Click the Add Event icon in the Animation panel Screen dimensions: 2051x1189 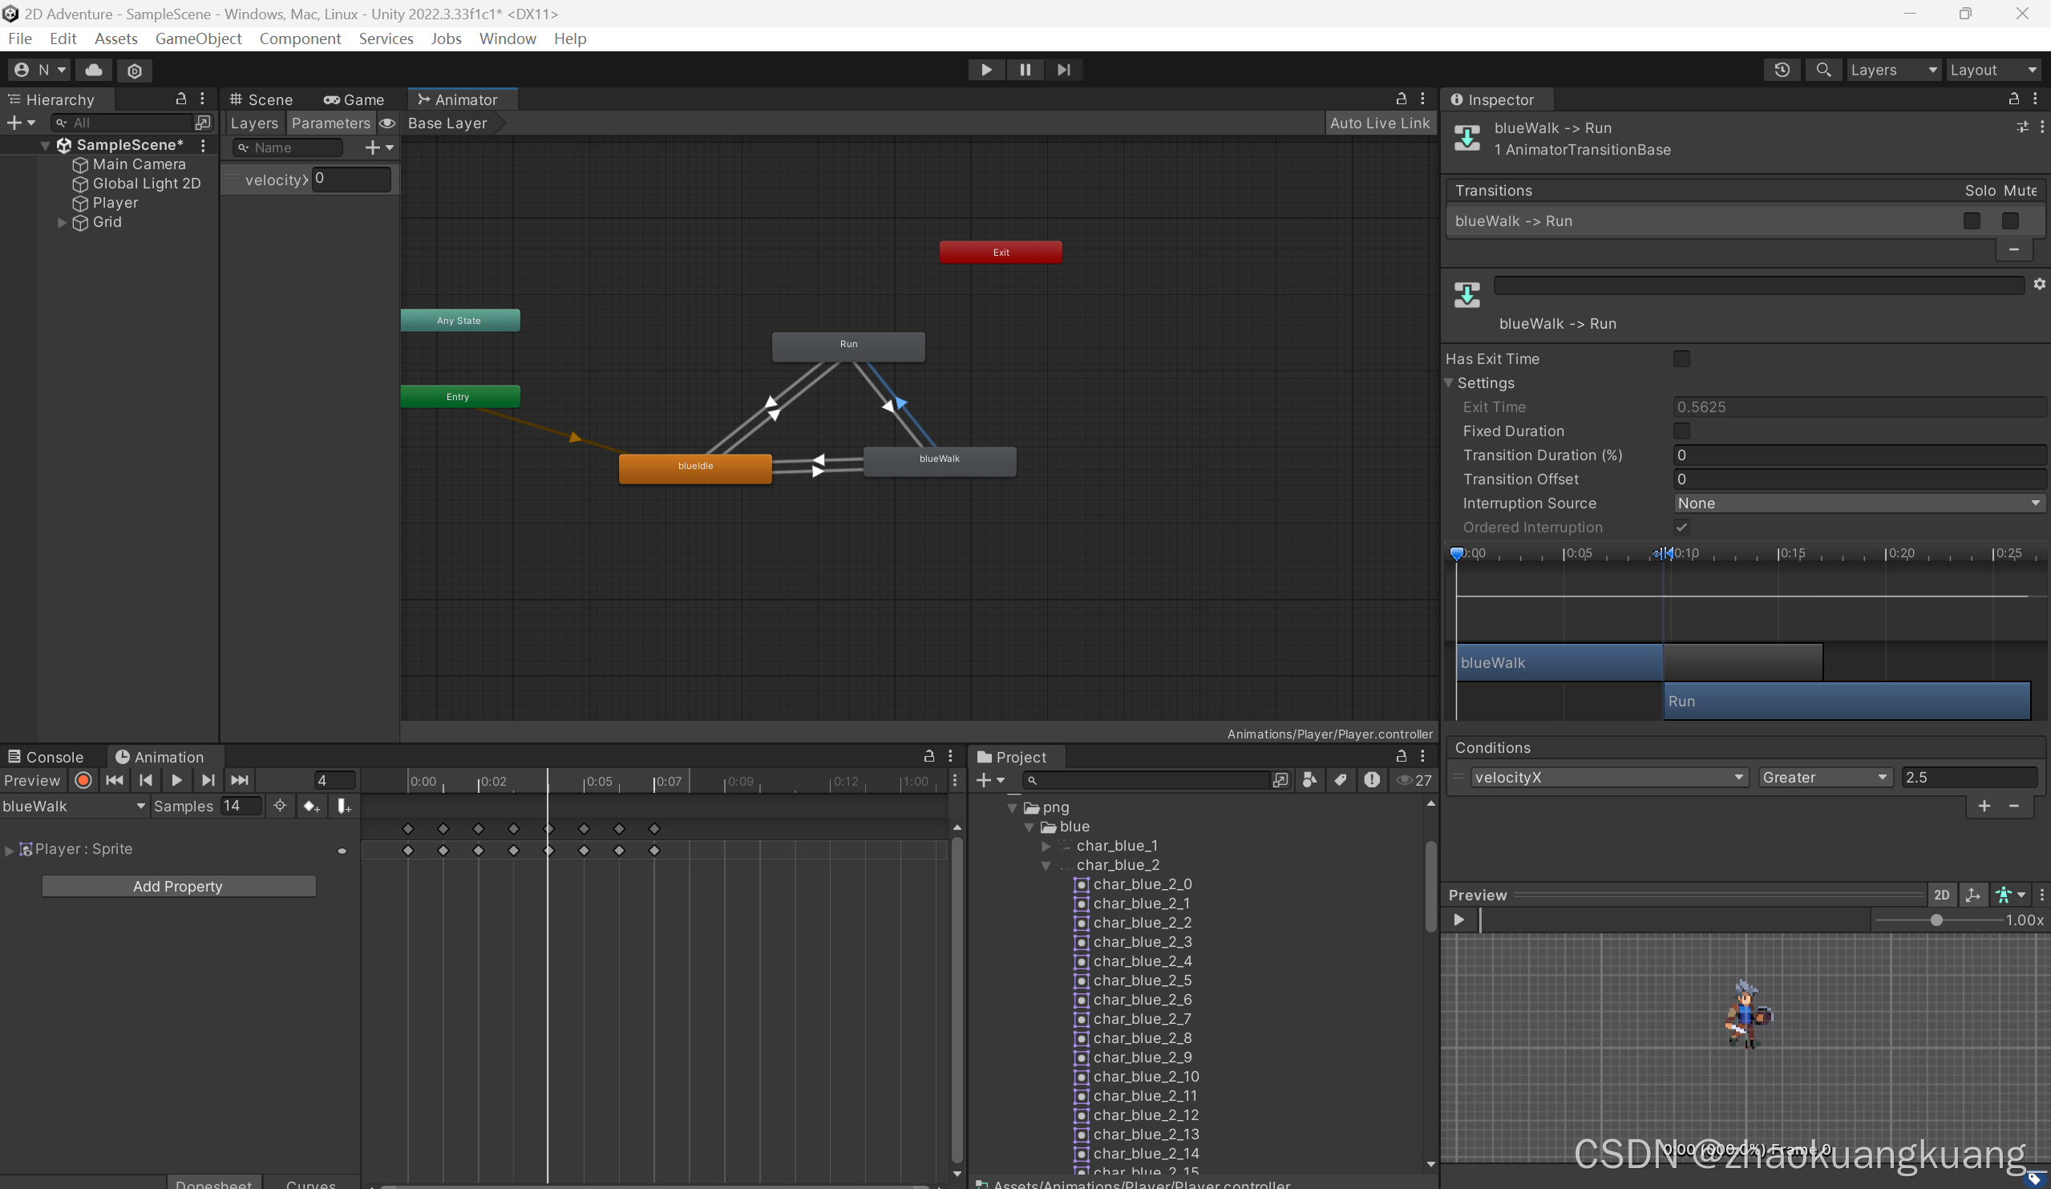(x=343, y=806)
